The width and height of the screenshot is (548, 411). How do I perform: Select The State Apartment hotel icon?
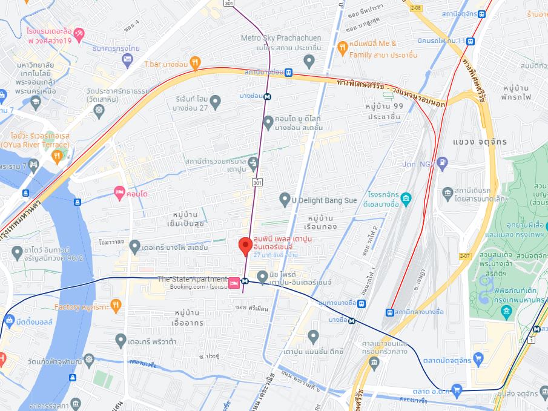tap(234, 283)
